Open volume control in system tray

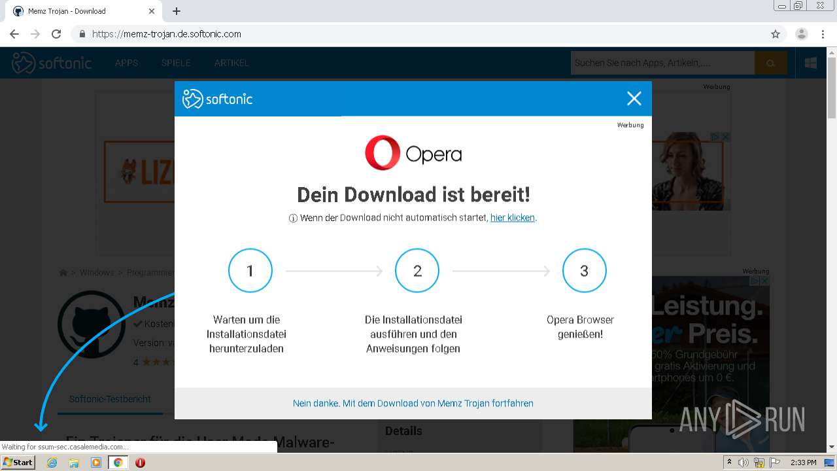tap(743, 462)
